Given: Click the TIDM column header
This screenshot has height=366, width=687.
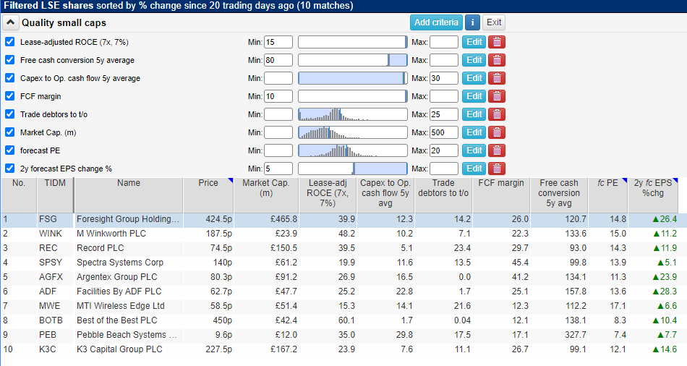Looking at the screenshot, I should click(x=55, y=183).
